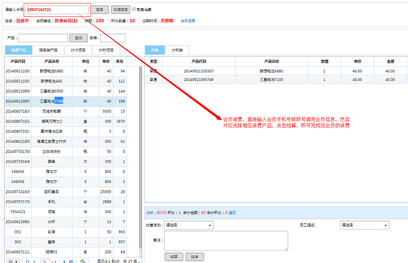Switch to the 计时类 tab
The image size is (408, 263).
point(177,50)
